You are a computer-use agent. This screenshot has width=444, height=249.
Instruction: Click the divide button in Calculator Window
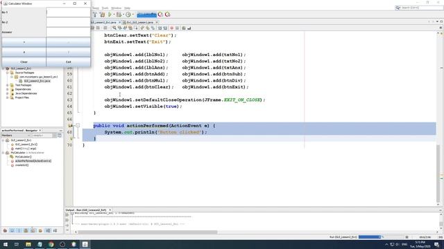(68, 52)
